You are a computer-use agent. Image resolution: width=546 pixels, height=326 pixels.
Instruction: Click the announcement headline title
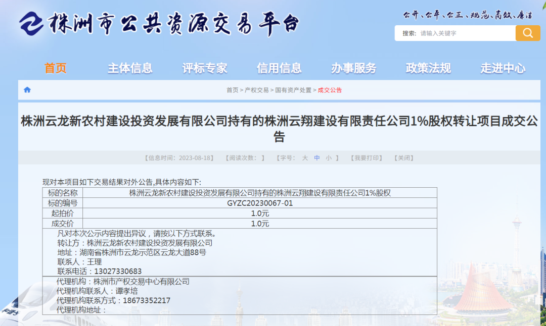pyautogui.click(x=279, y=129)
